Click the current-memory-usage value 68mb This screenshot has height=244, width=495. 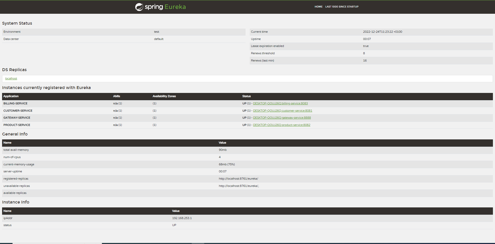[227, 164]
